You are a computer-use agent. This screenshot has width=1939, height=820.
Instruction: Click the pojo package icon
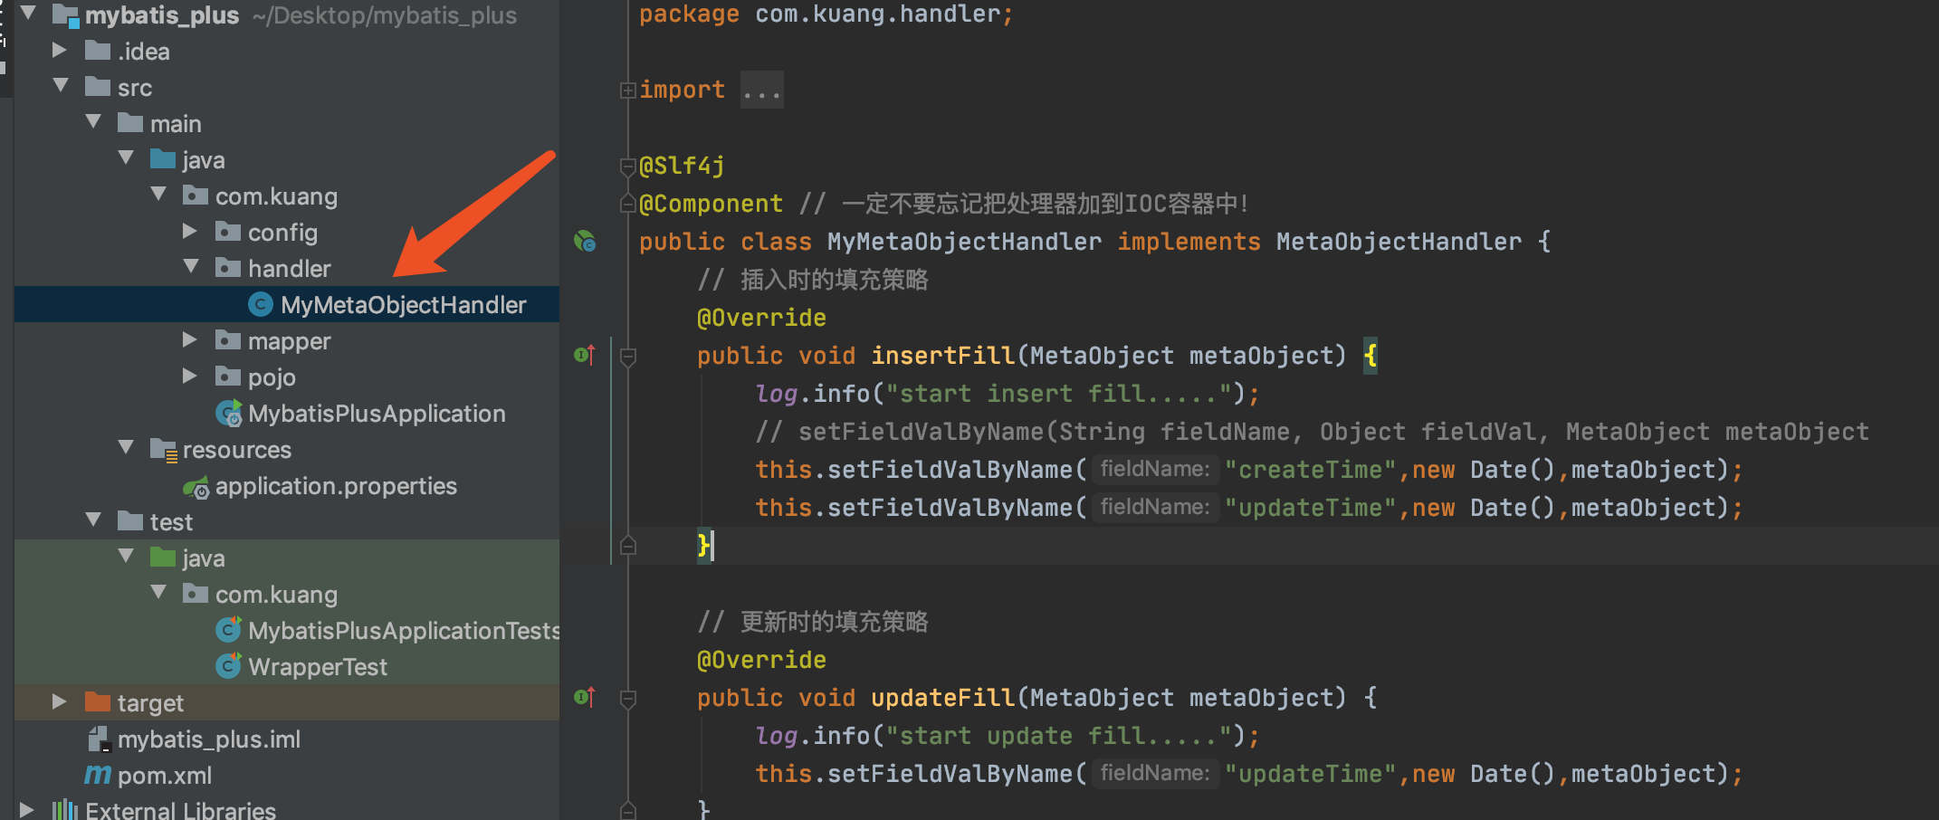pos(228,377)
